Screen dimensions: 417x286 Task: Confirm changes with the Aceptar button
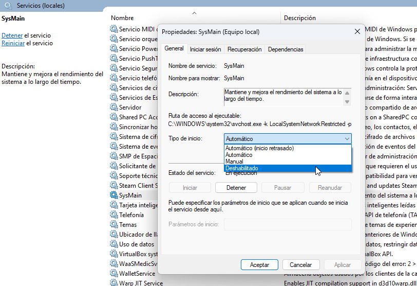pyautogui.click(x=259, y=265)
